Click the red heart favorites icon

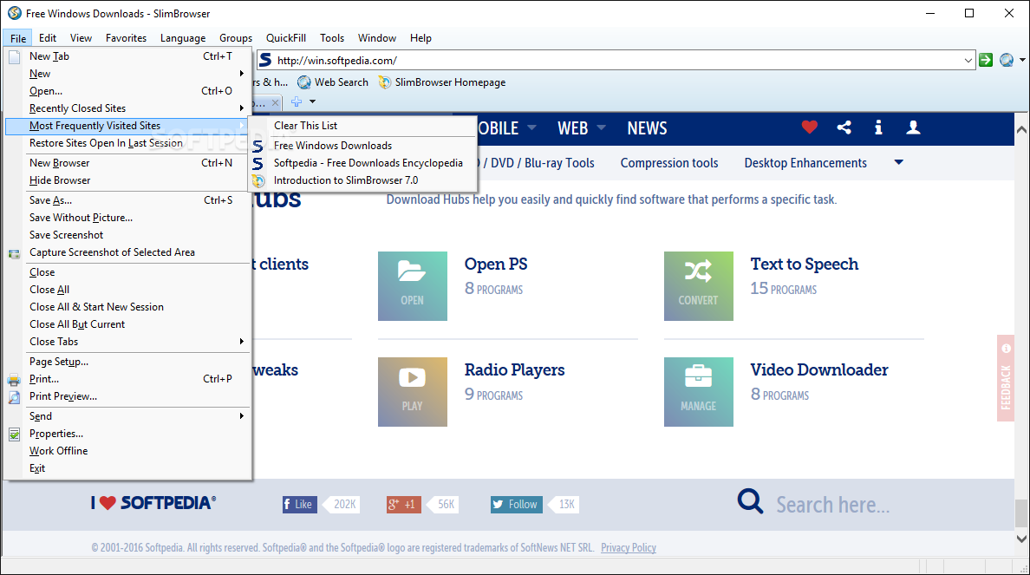[809, 127]
